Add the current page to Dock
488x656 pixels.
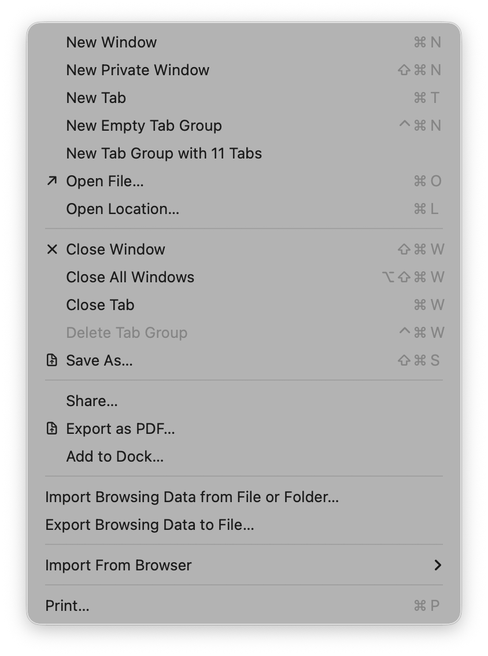pos(114,456)
